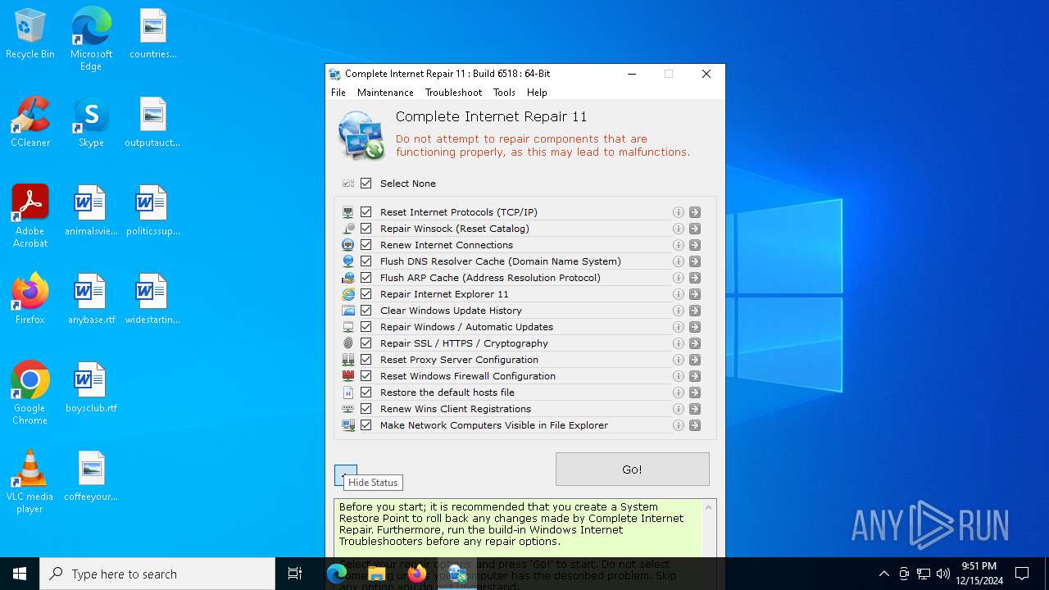Run arrow for Clear Windows Update History
This screenshot has width=1049, height=590.
point(695,311)
